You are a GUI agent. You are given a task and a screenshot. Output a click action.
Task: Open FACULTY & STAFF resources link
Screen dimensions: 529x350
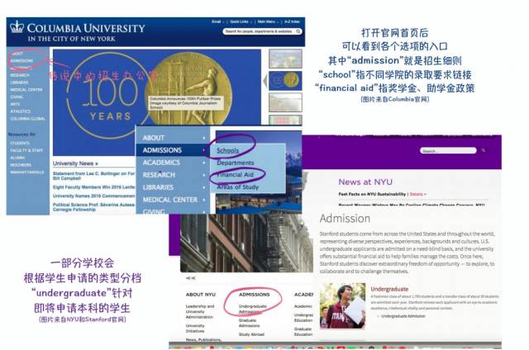26,150
